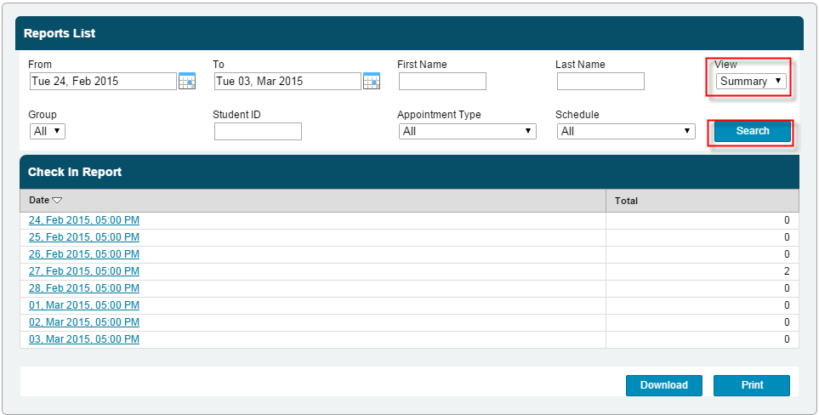
Task: Open the Schedule dropdown
Action: click(626, 131)
